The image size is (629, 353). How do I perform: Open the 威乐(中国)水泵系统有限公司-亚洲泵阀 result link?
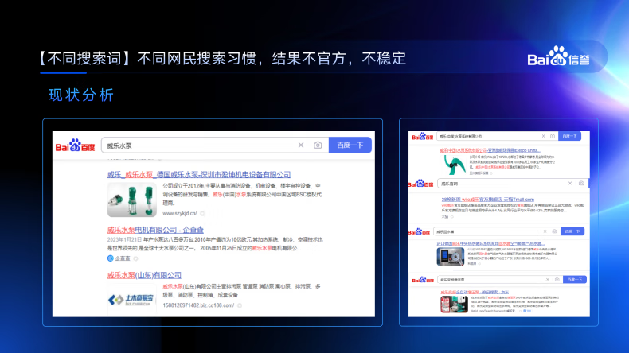(490, 150)
